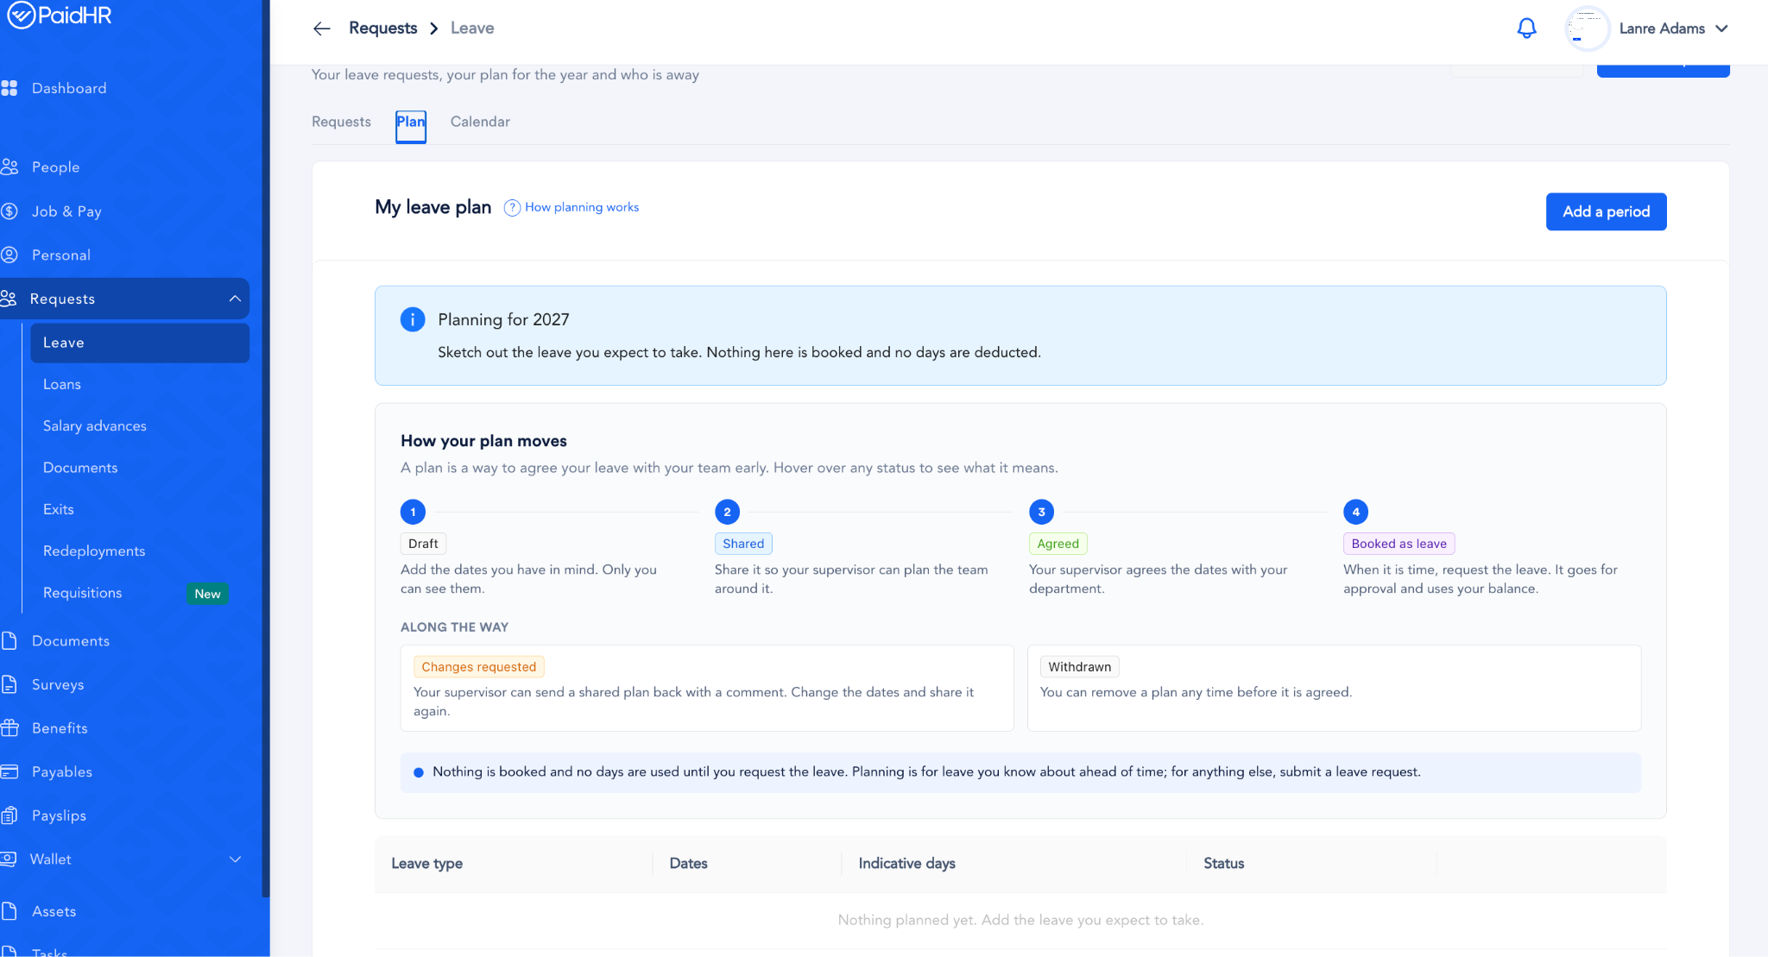
Task: Click the user avatar picture
Action: coord(1587,28)
